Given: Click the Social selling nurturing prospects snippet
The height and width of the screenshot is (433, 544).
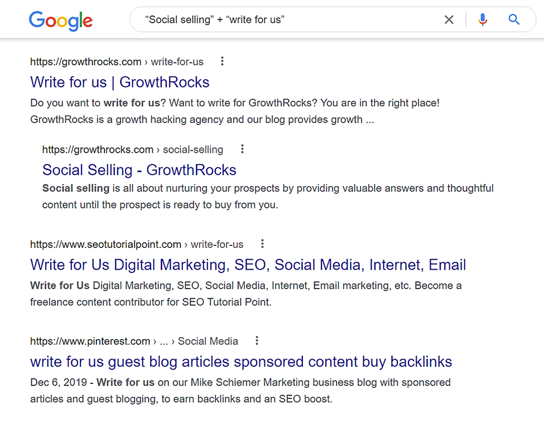Looking at the screenshot, I should pyautogui.click(x=268, y=196).
